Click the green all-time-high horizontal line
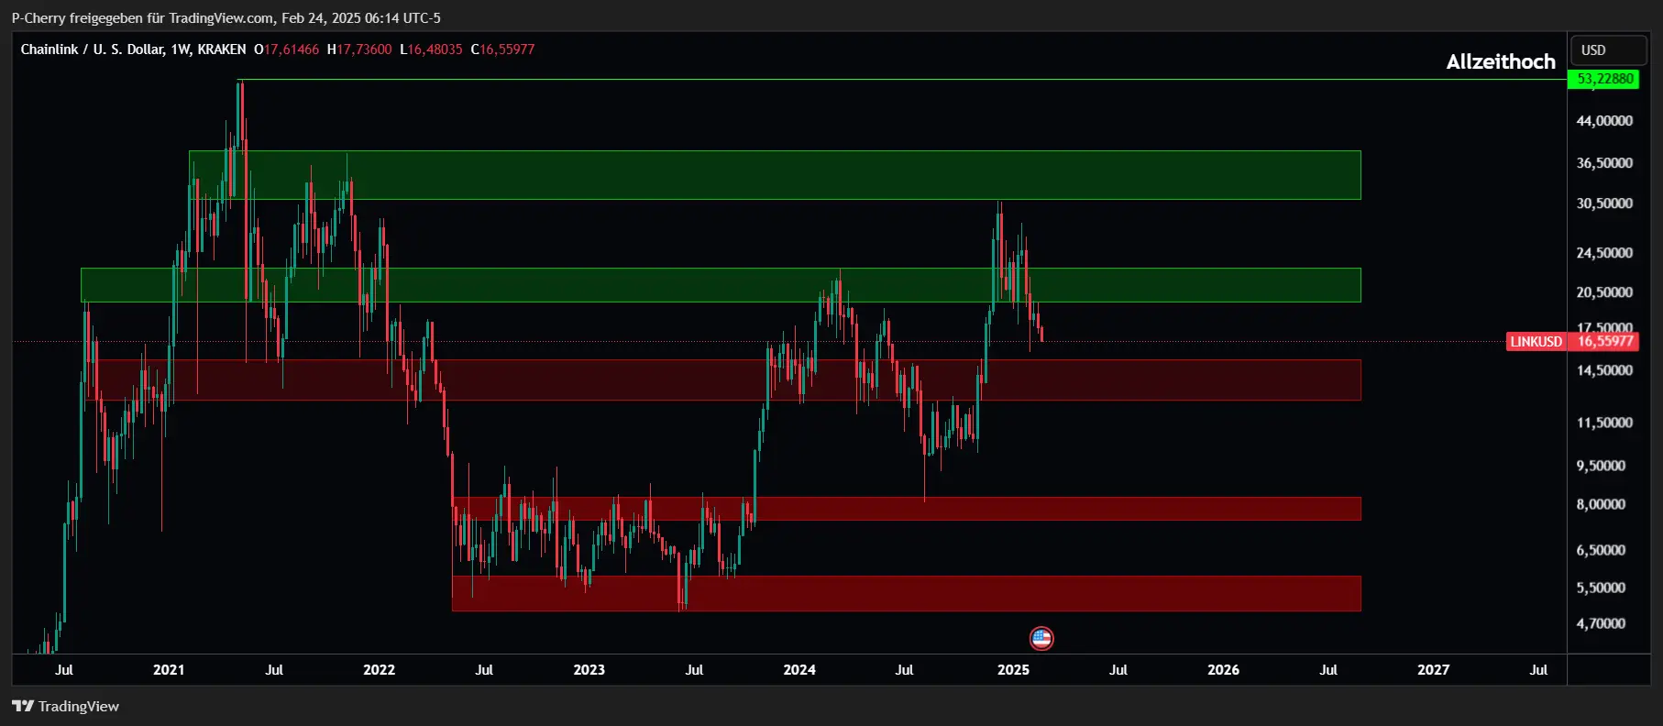Screen dimensions: 1663x726 click(x=903, y=80)
